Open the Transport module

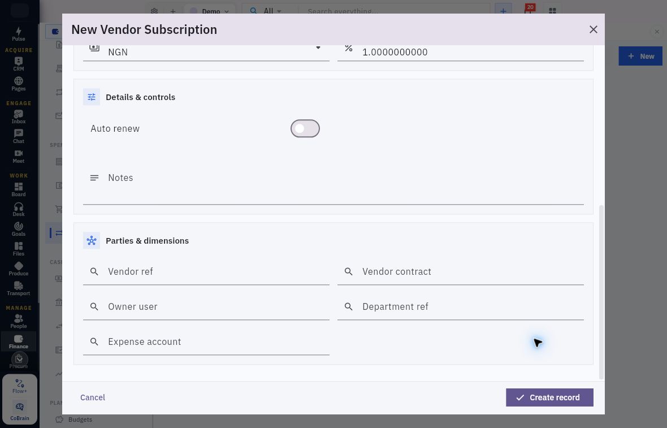click(x=18, y=288)
